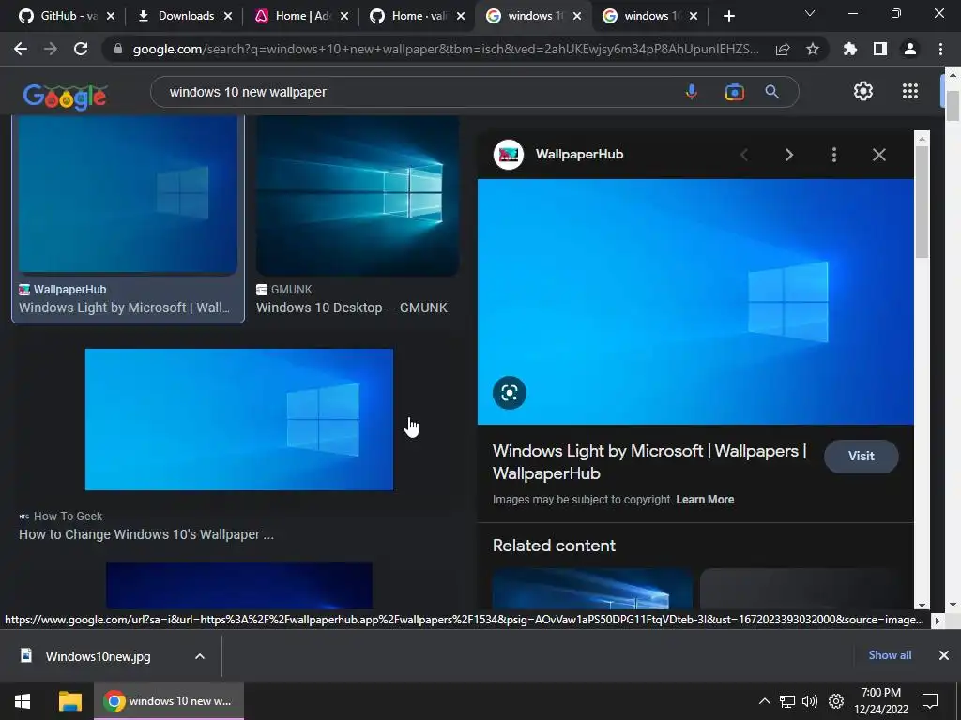Click the large preview wallpaper image
The height and width of the screenshot is (720, 961).
point(695,302)
